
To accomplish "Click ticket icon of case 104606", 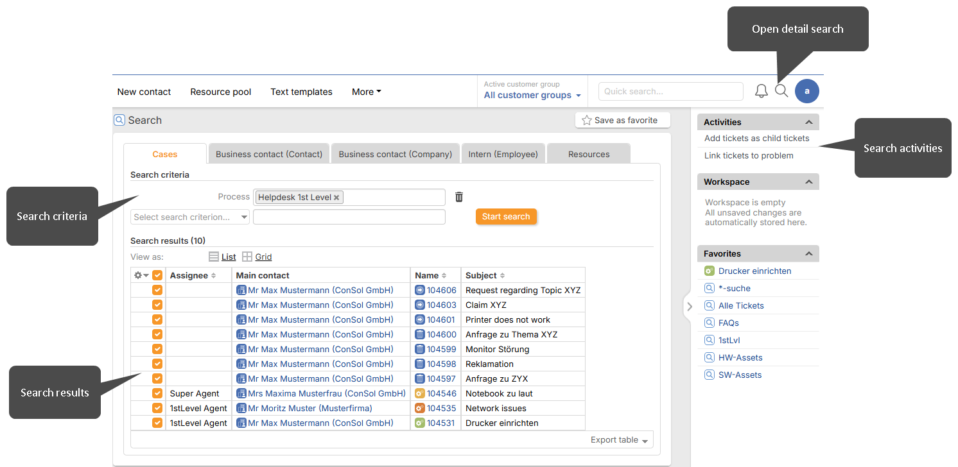I will 420,290.
